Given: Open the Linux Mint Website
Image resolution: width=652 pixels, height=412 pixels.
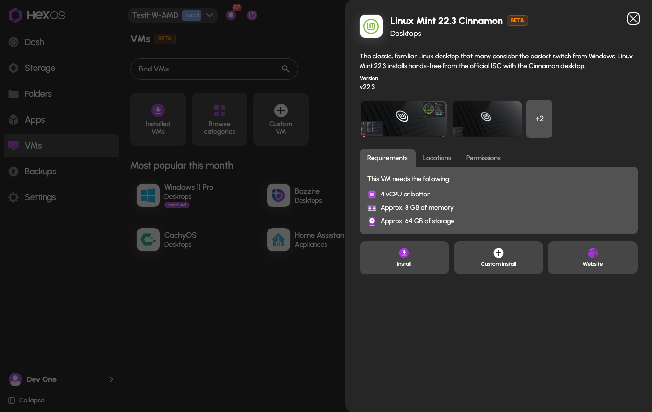Looking at the screenshot, I should [593, 258].
